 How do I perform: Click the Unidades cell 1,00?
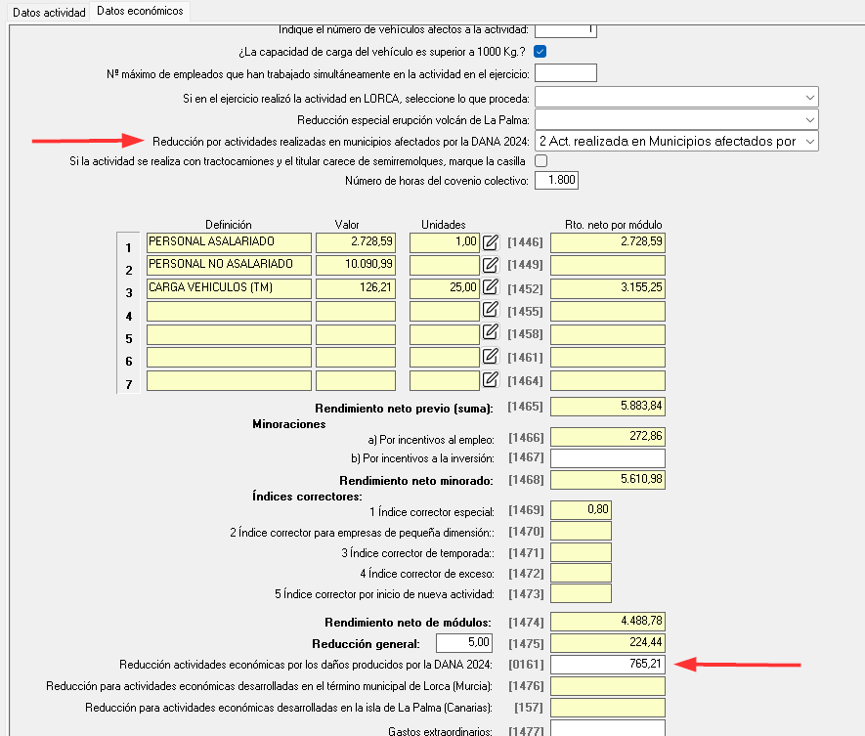coord(444,242)
